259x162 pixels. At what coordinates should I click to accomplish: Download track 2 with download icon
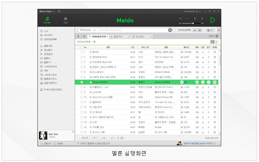pyautogui.click(x=203, y=57)
